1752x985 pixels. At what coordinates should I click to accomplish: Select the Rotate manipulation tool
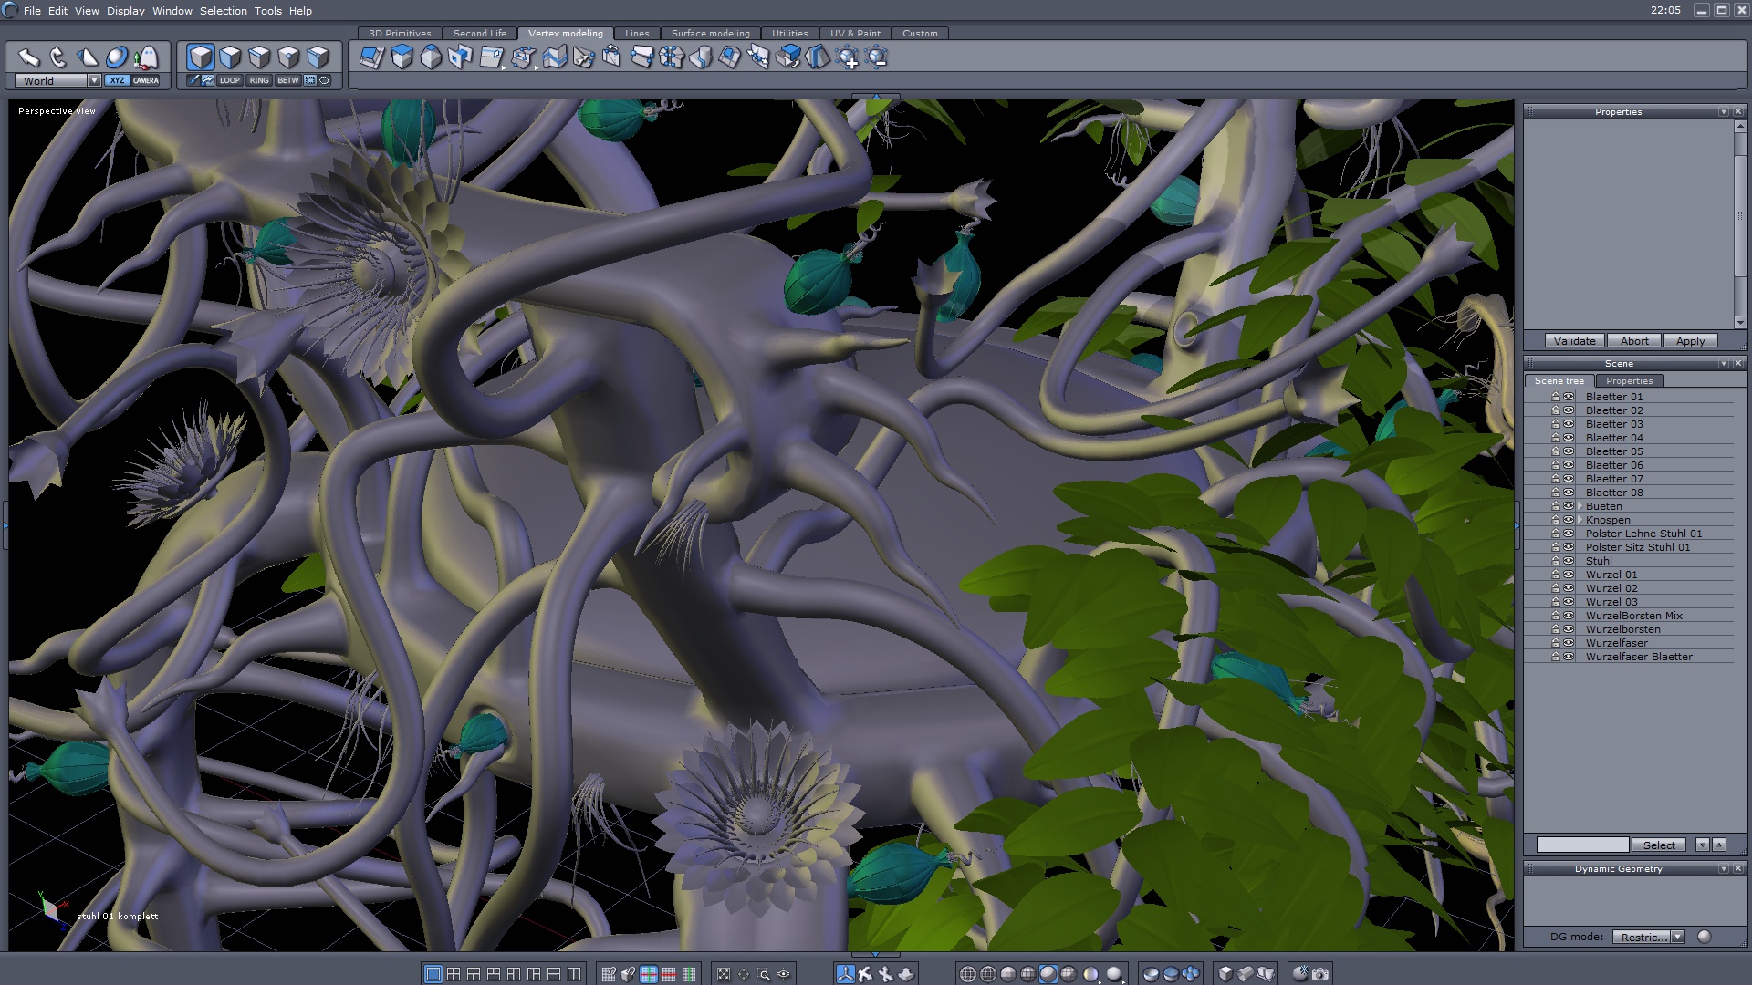click(x=58, y=57)
